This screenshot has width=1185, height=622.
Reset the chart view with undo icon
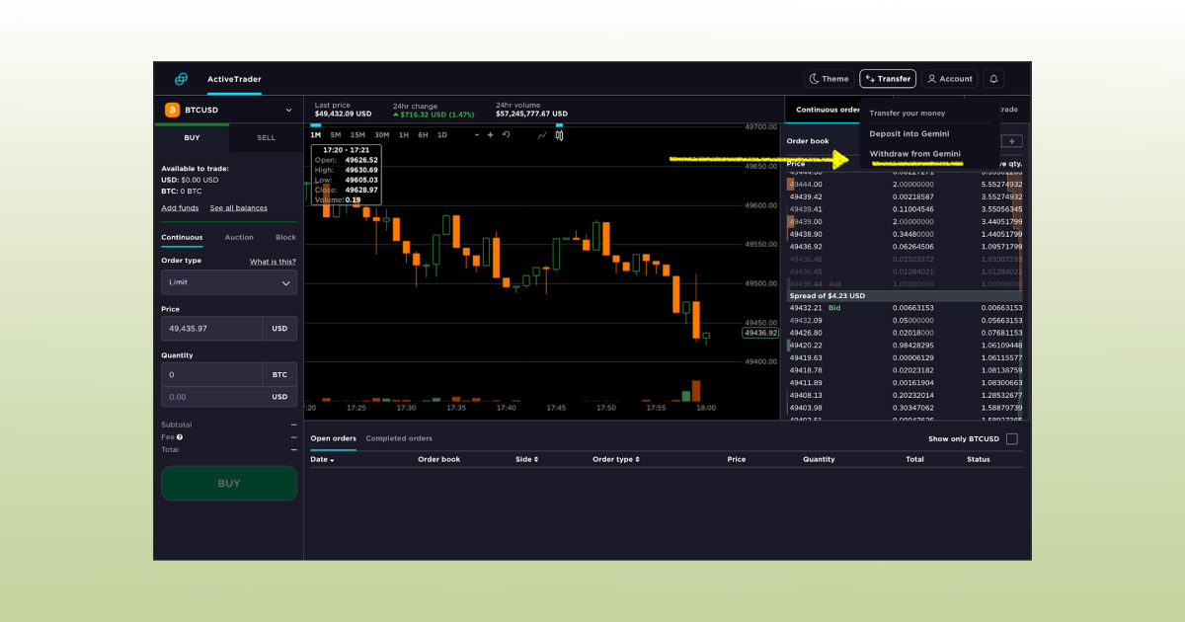[507, 135]
